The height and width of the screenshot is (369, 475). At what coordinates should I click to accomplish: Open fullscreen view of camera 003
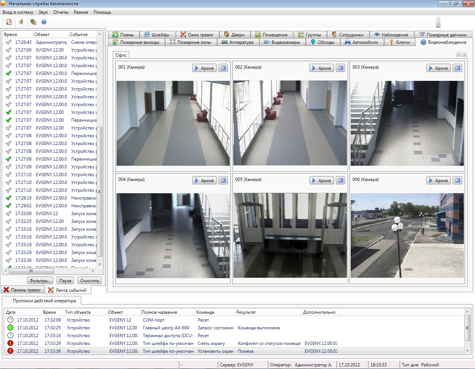tap(458, 68)
